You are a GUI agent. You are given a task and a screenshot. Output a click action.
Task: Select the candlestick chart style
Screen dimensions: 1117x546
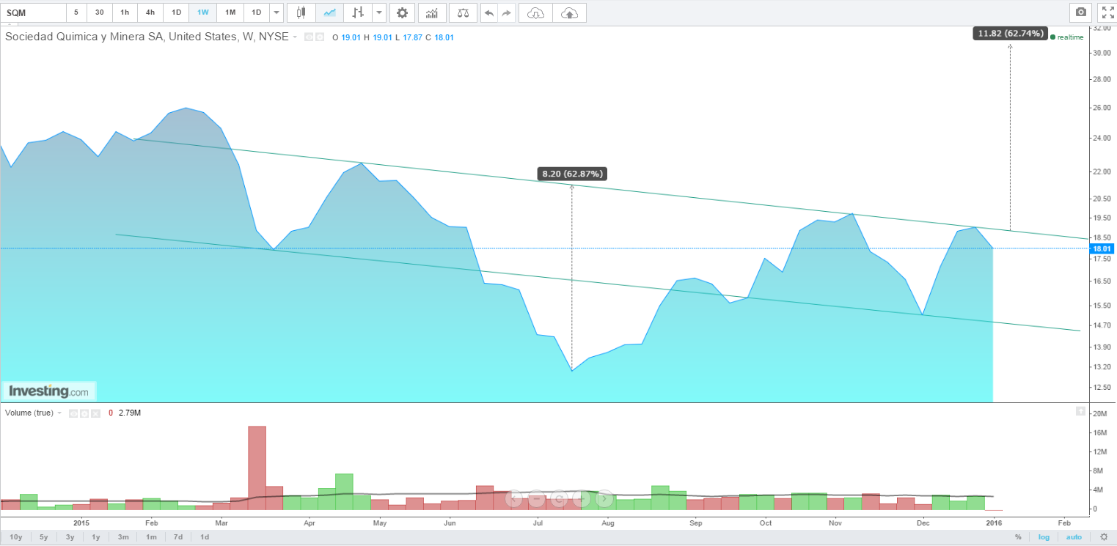coord(301,12)
